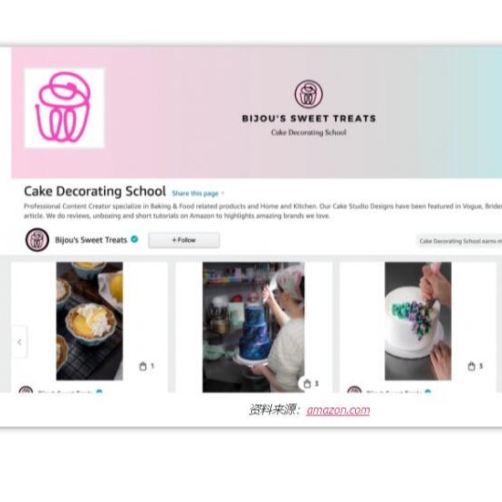Screen dimensions: 502x502
Task: Open Bijou's Sweet Treats profile avatar
Action: pos(37,240)
